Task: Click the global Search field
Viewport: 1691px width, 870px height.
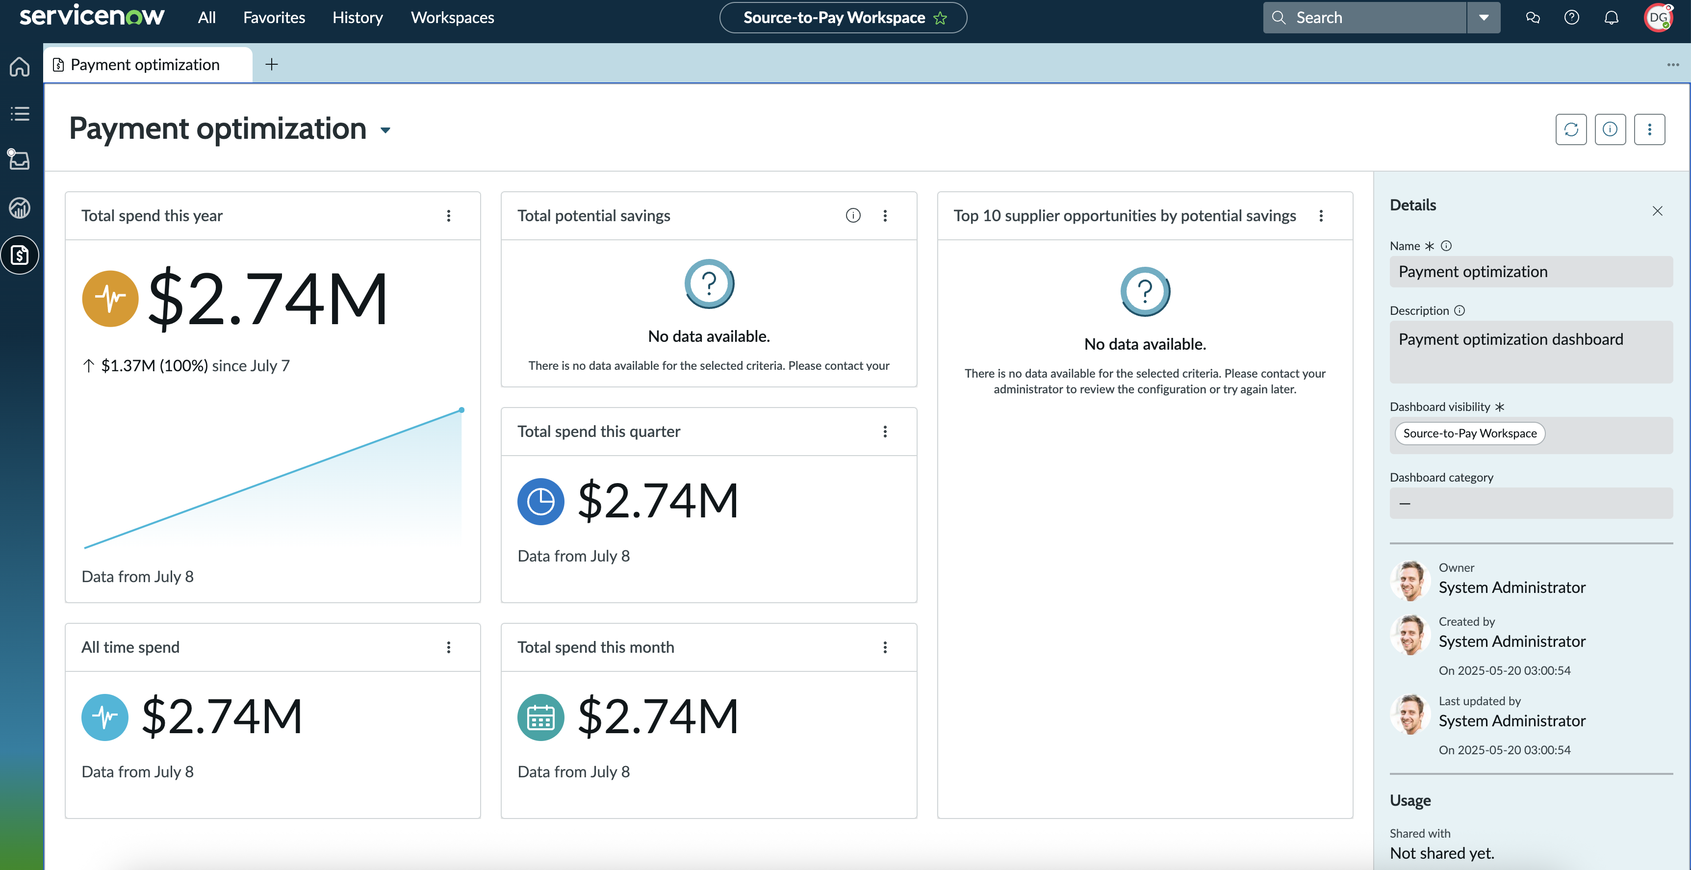Action: [x=1364, y=18]
